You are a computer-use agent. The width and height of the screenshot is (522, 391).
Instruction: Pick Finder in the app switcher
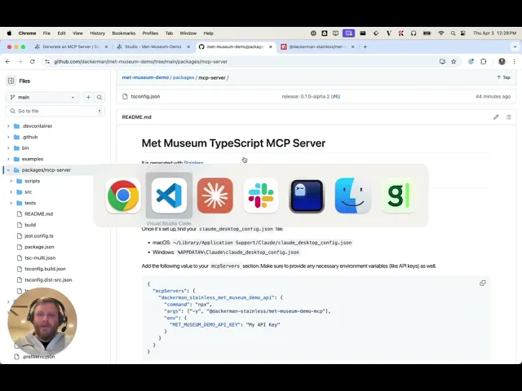pos(353,195)
